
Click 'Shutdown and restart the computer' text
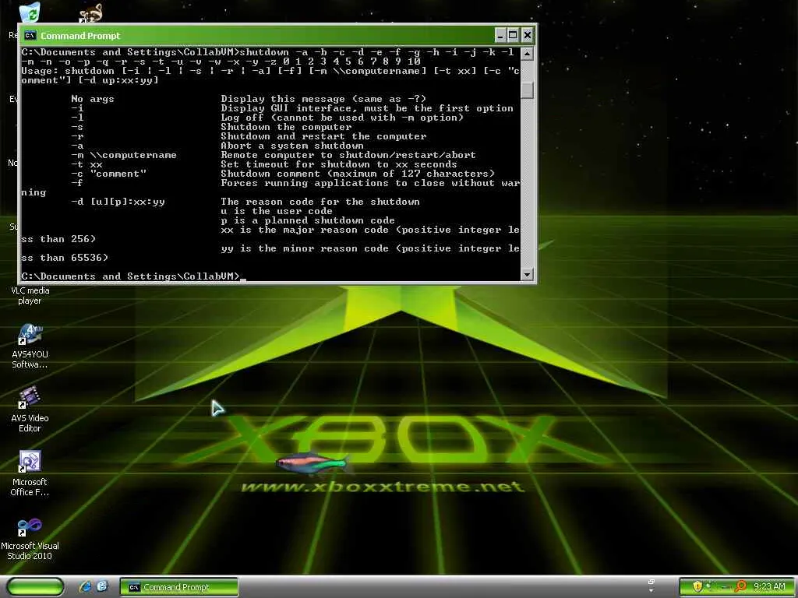[323, 136]
